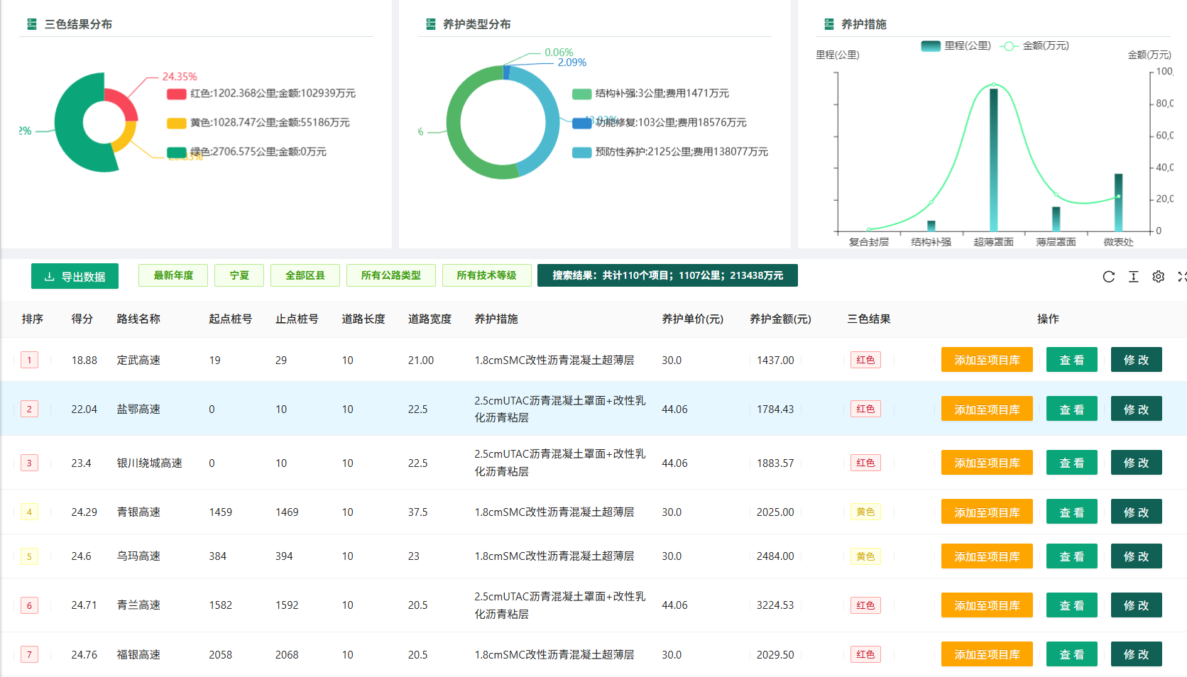Viewport: 1187px width, 677px height.
Task: Click the red slice of three-color donut
Action: coord(122,104)
